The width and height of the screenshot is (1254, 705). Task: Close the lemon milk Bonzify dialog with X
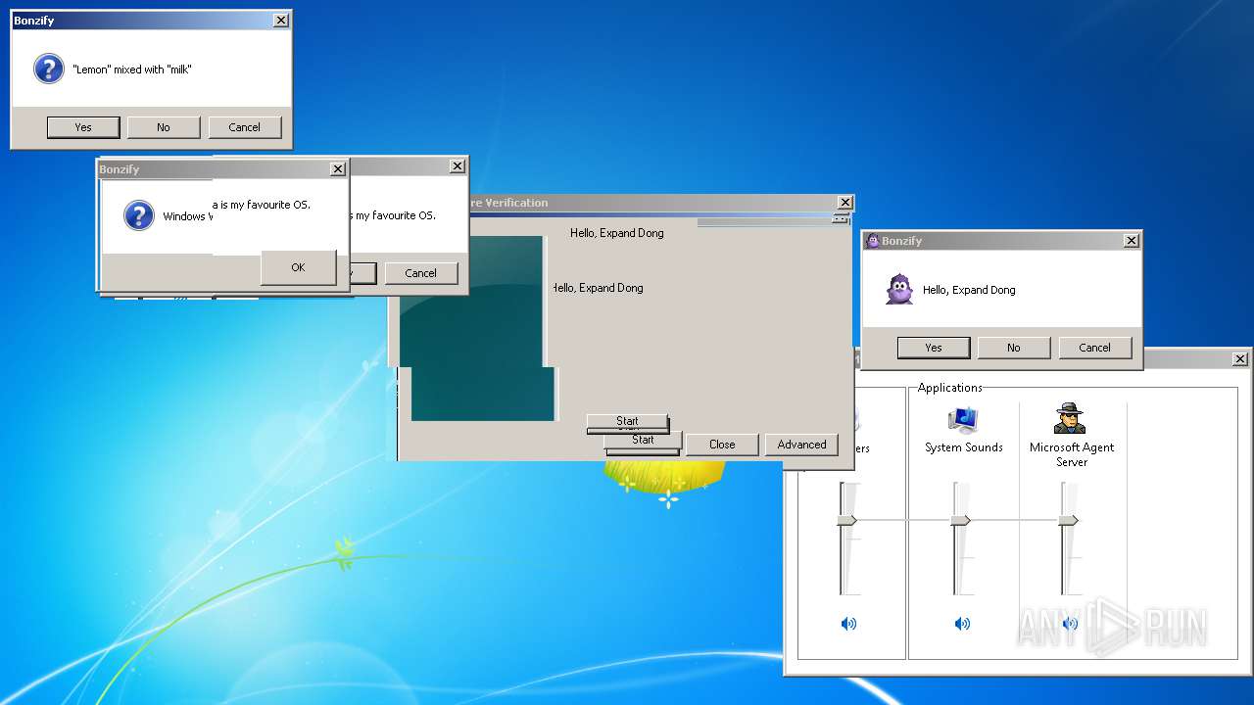(281, 21)
